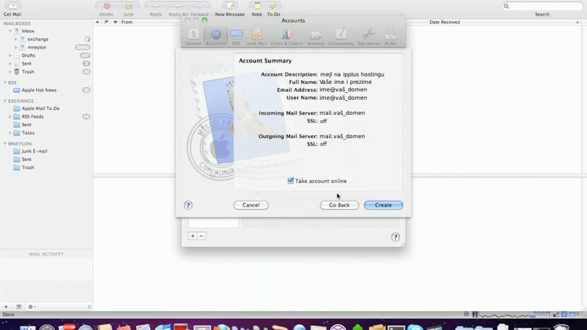Collapse the EXCHANGE section
This screenshot has width=587, height=330.
(x=5, y=101)
